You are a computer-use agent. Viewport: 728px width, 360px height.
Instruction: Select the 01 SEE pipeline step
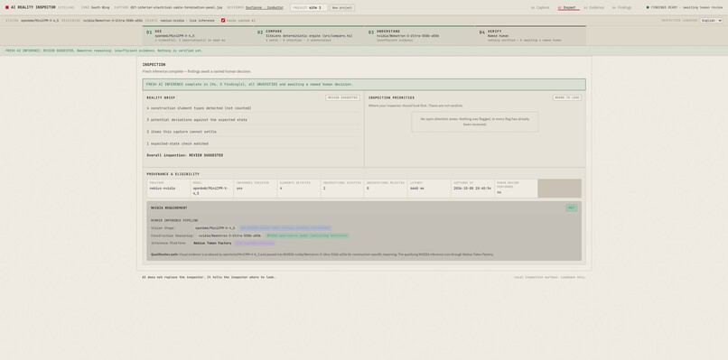(x=198, y=36)
